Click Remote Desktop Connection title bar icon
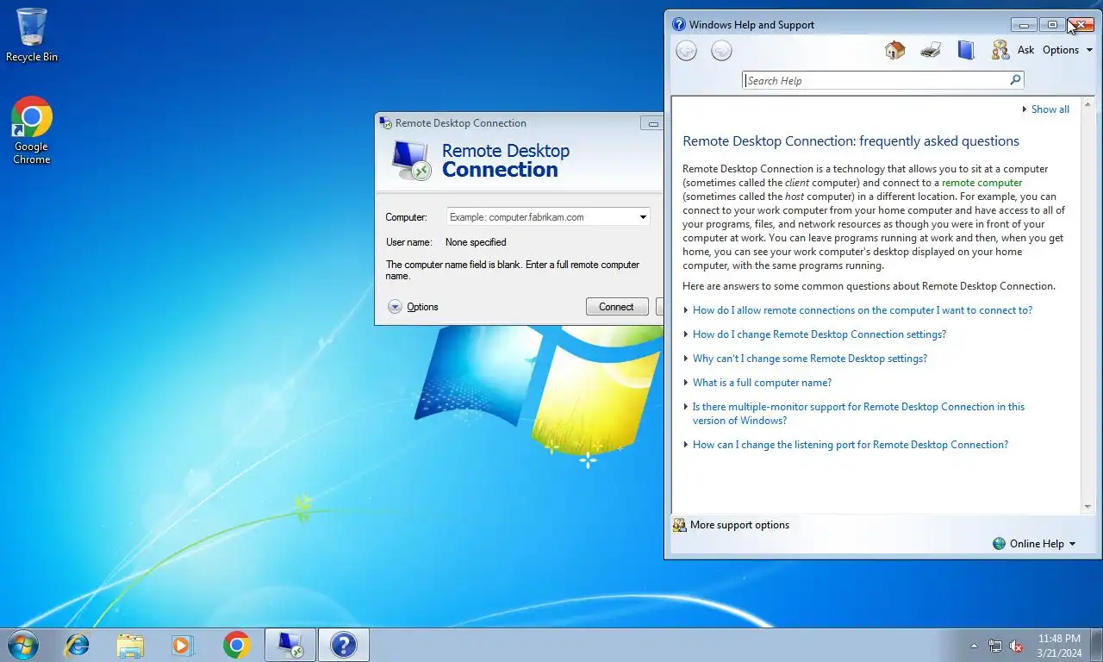The image size is (1103, 662). pos(385,123)
